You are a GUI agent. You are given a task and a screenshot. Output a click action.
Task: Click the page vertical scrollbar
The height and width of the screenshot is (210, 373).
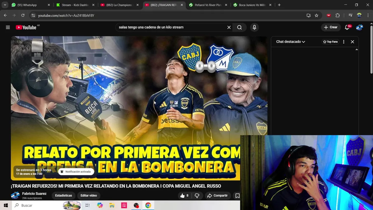click(371, 50)
